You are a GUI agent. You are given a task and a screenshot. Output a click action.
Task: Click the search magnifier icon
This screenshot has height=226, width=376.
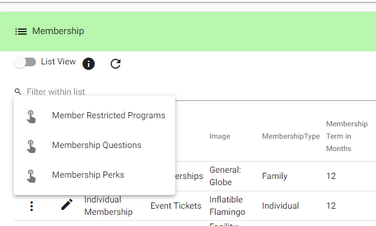point(18,92)
